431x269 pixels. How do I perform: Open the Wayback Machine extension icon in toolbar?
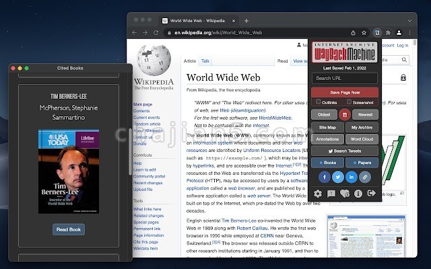point(377,33)
